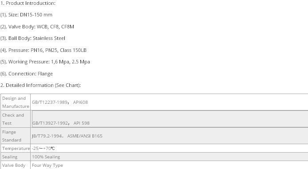The image size is (308, 169).
Task: Click the 'API608' text in table
Action: [80, 102]
